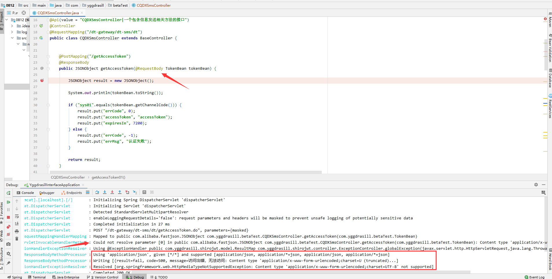The width and height of the screenshot is (552, 279).
Task: Switch to Debugger tab
Action: coord(47,193)
